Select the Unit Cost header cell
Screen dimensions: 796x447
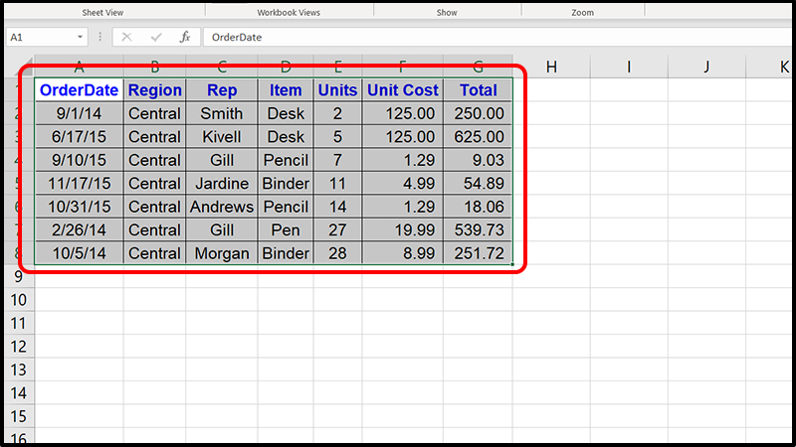click(x=403, y=89)
